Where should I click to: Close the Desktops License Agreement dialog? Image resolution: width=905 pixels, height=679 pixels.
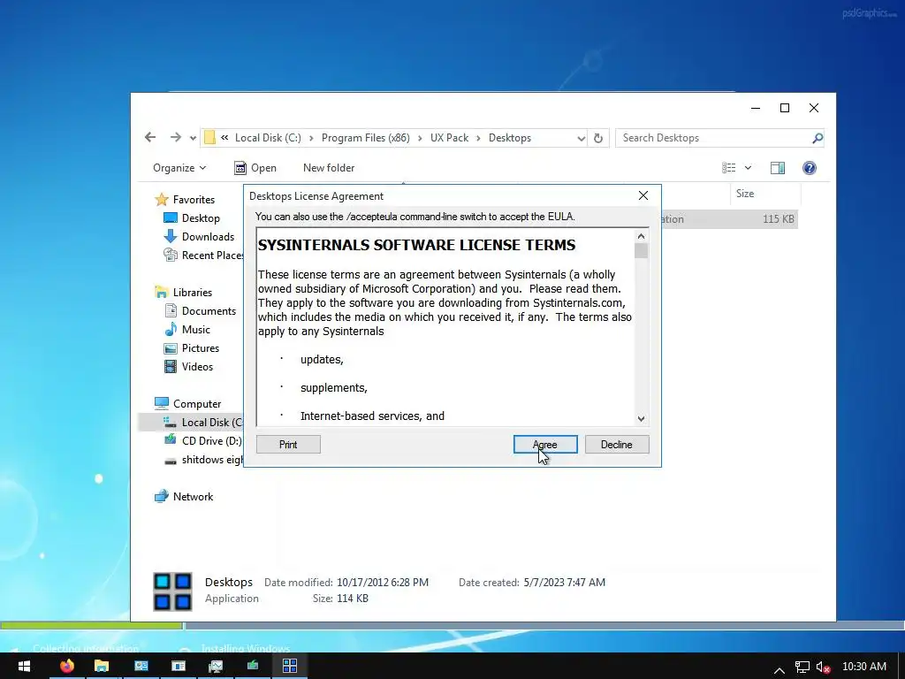coord(643,195)
